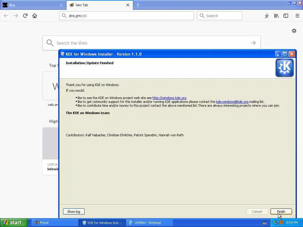Image resolution: width=303 pixels, height=227 pixels.
Task: Click the New Tab favicon
Action: [x=71, y=5]
